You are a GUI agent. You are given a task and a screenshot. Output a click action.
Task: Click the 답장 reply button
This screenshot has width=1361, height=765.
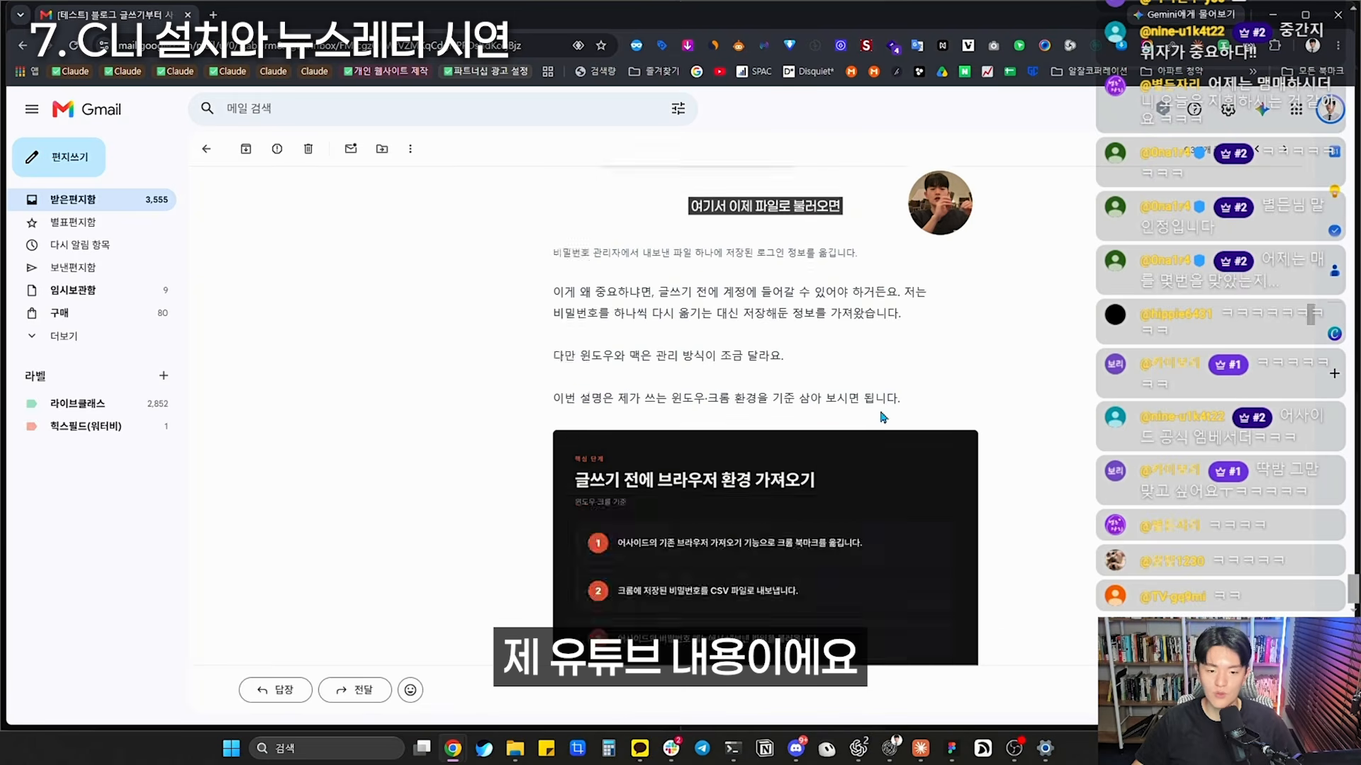tap(275, 690)
